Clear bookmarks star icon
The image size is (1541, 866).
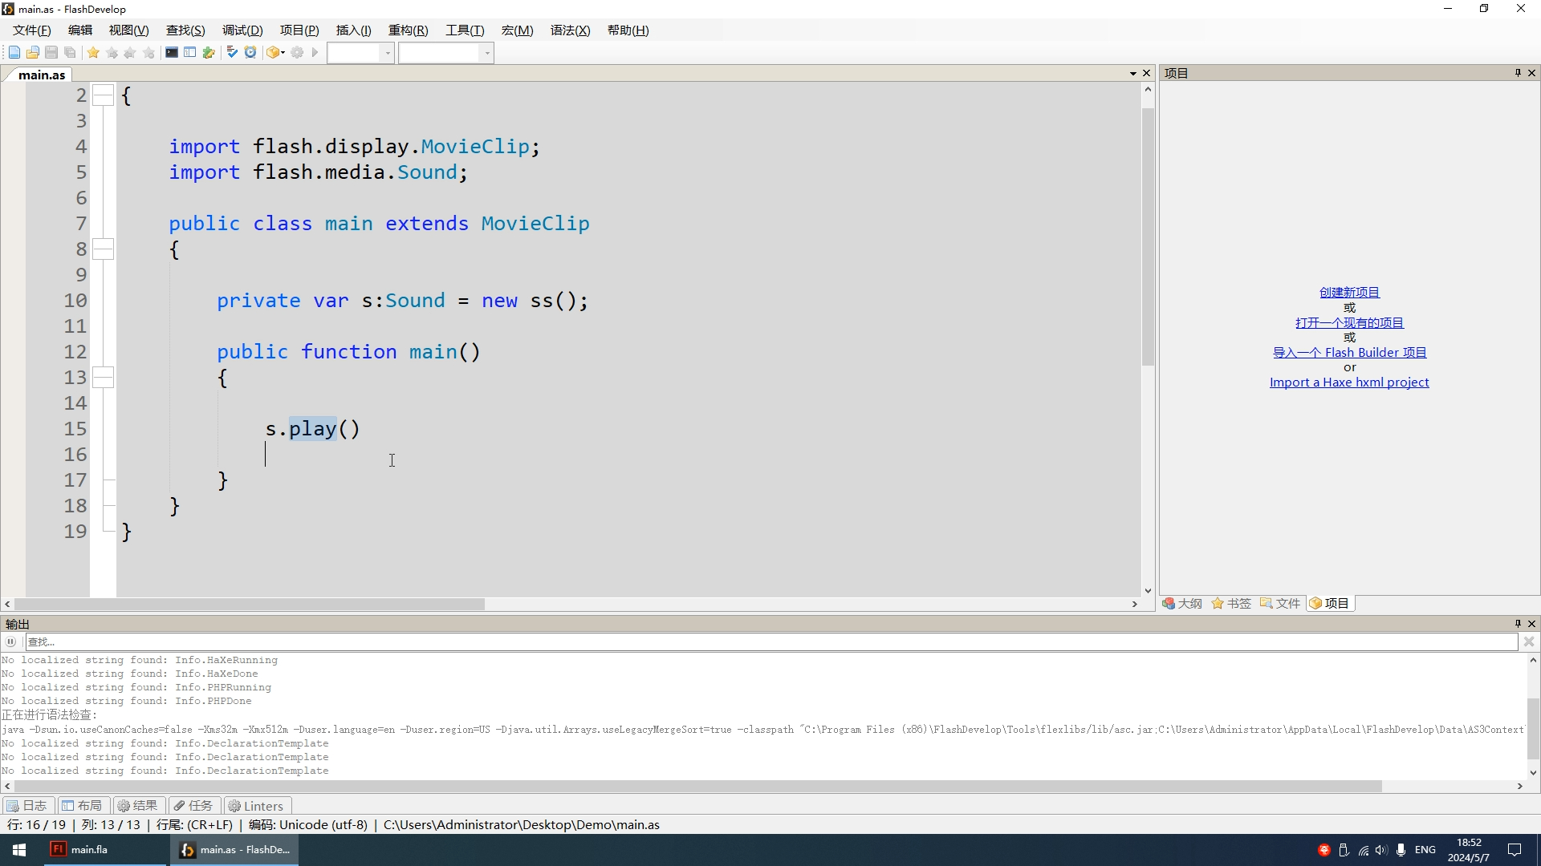click(149, 53)
